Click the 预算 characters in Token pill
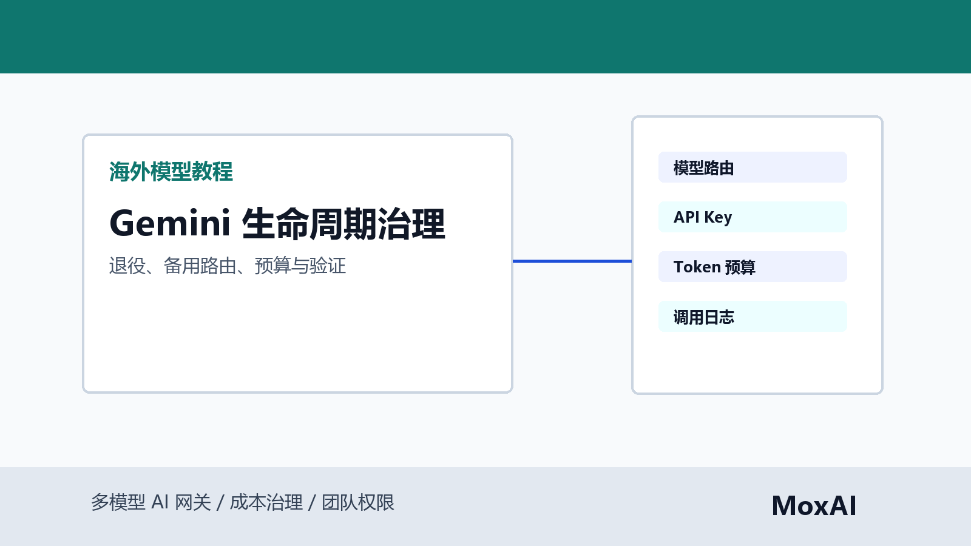The image size is (971, 546). (x=740, y=267)
